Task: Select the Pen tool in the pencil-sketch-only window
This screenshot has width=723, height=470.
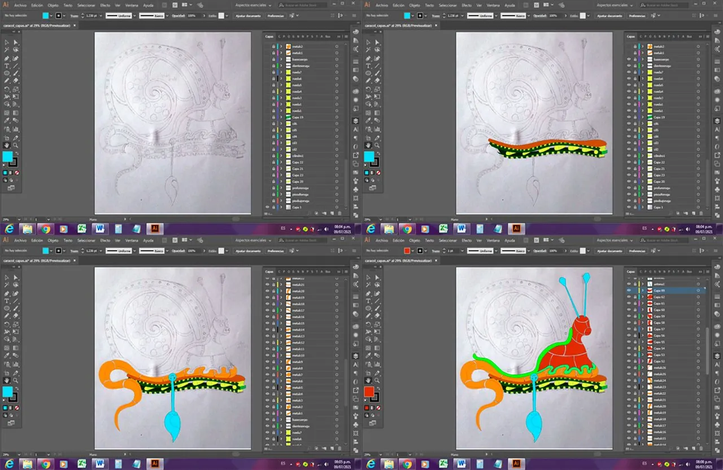Action: click(x=7, y=58)
